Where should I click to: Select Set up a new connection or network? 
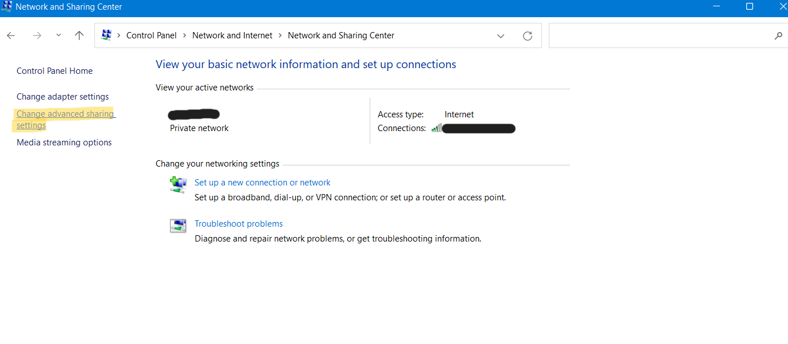262,183
